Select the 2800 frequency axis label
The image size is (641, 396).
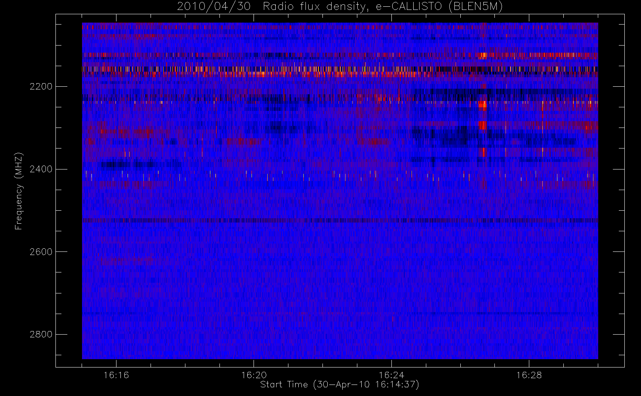pos(41,334)
